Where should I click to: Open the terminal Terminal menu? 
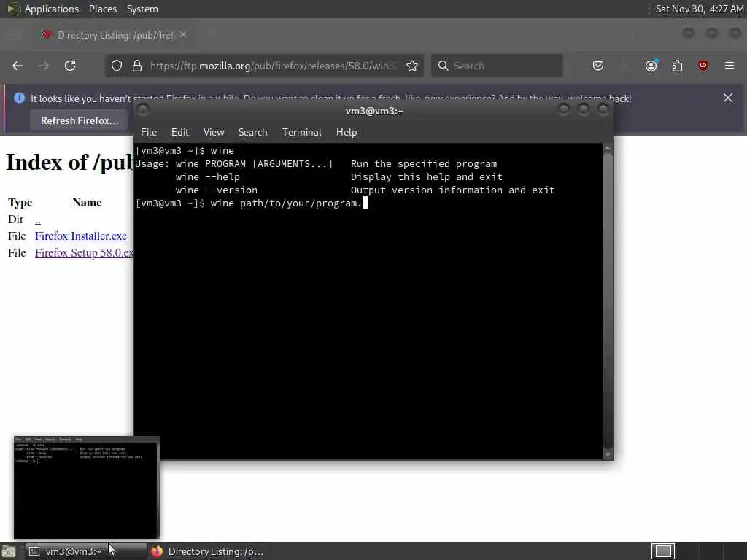point(301,133)
